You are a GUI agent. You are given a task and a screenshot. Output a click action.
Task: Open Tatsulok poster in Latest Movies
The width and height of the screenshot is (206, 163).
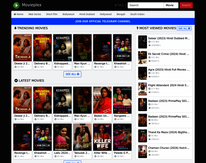(82, 137)
